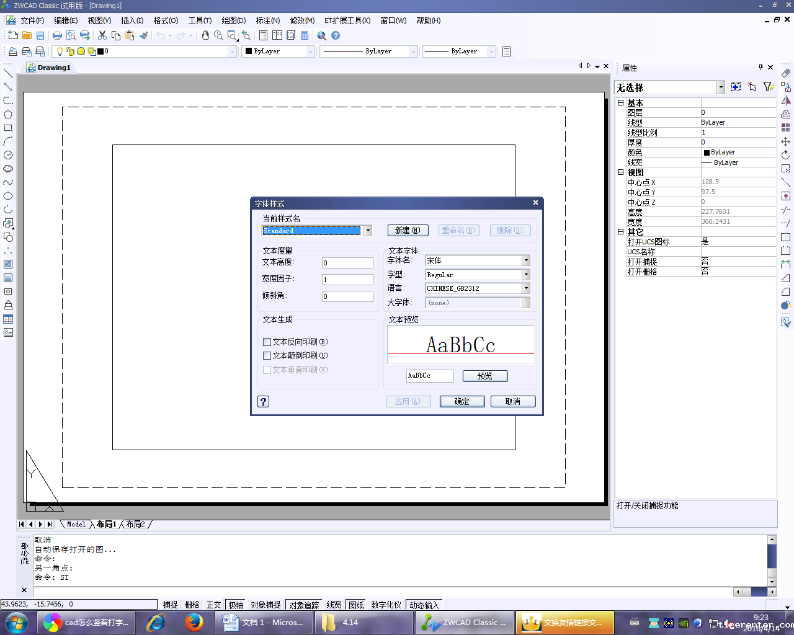
Task: Click the 新建 button in dialog
Action: pyautogui.click(x=408, y=230)
